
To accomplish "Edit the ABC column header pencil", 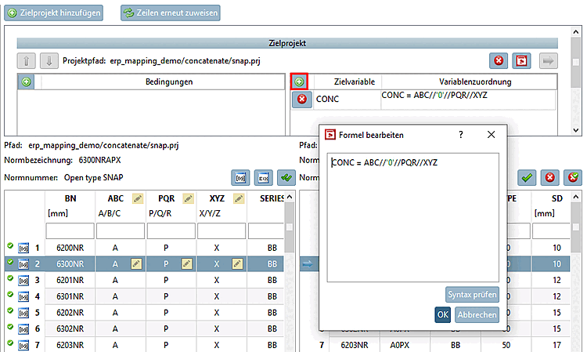I will point(138,198).
